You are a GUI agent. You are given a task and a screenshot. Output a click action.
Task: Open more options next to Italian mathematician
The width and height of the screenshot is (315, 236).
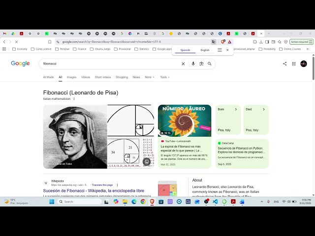74,99
